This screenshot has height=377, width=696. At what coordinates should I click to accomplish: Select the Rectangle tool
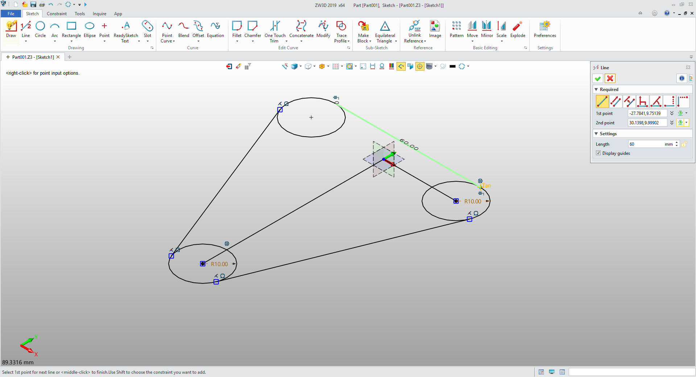(71, 30)
